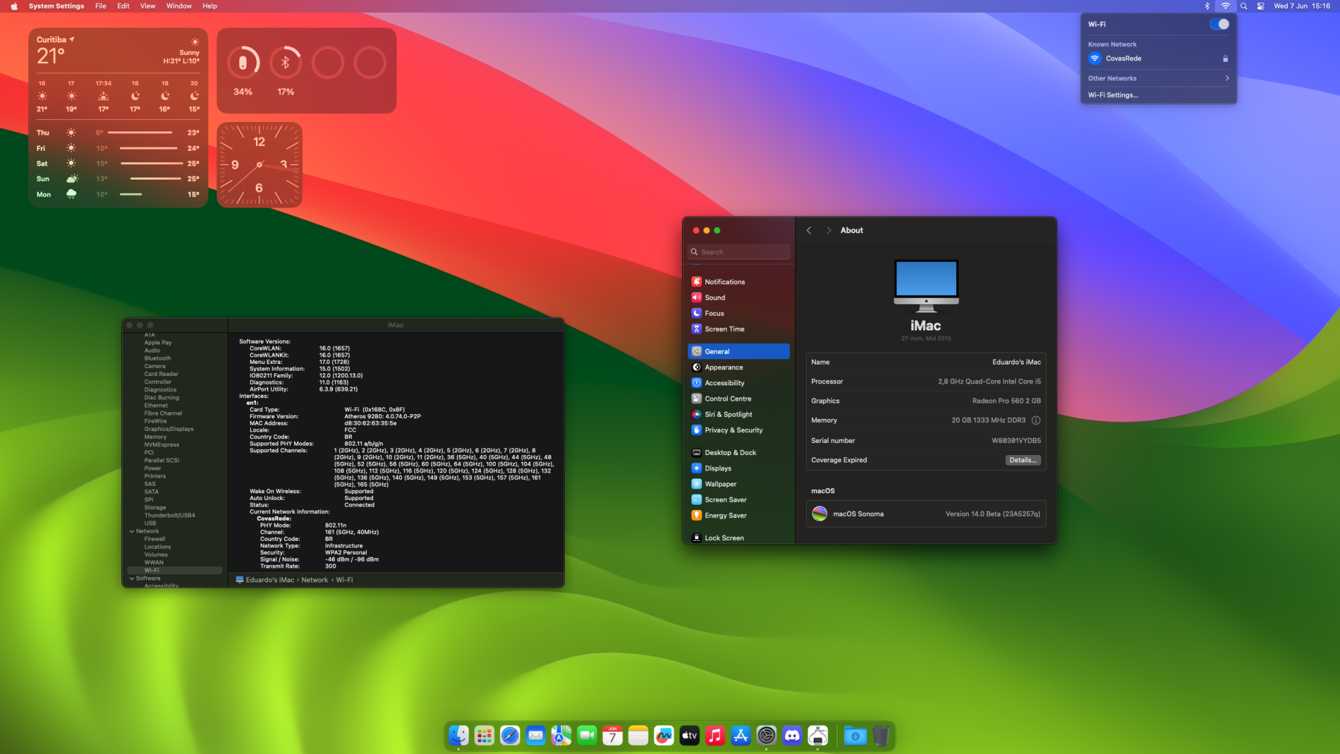1340x754 pixels.
Task: Click the Details... button for coverage
Action: (x=1022, y=460)
